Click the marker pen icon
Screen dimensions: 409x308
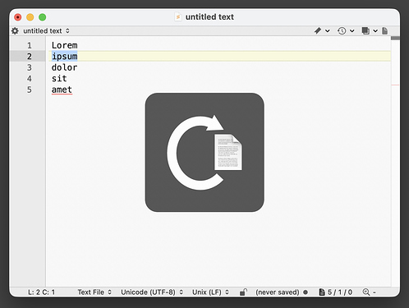click(x=318, y=30)
